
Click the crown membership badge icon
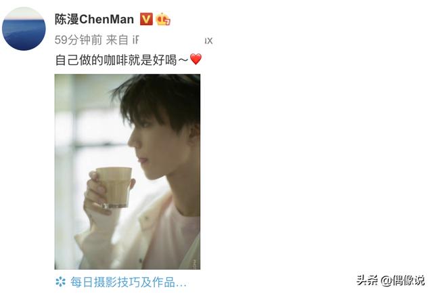[163, 20]
